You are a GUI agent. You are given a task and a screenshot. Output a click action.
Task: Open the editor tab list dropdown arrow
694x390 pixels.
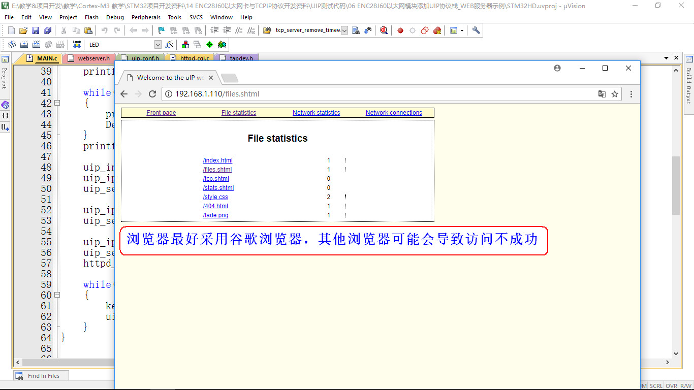666,58
